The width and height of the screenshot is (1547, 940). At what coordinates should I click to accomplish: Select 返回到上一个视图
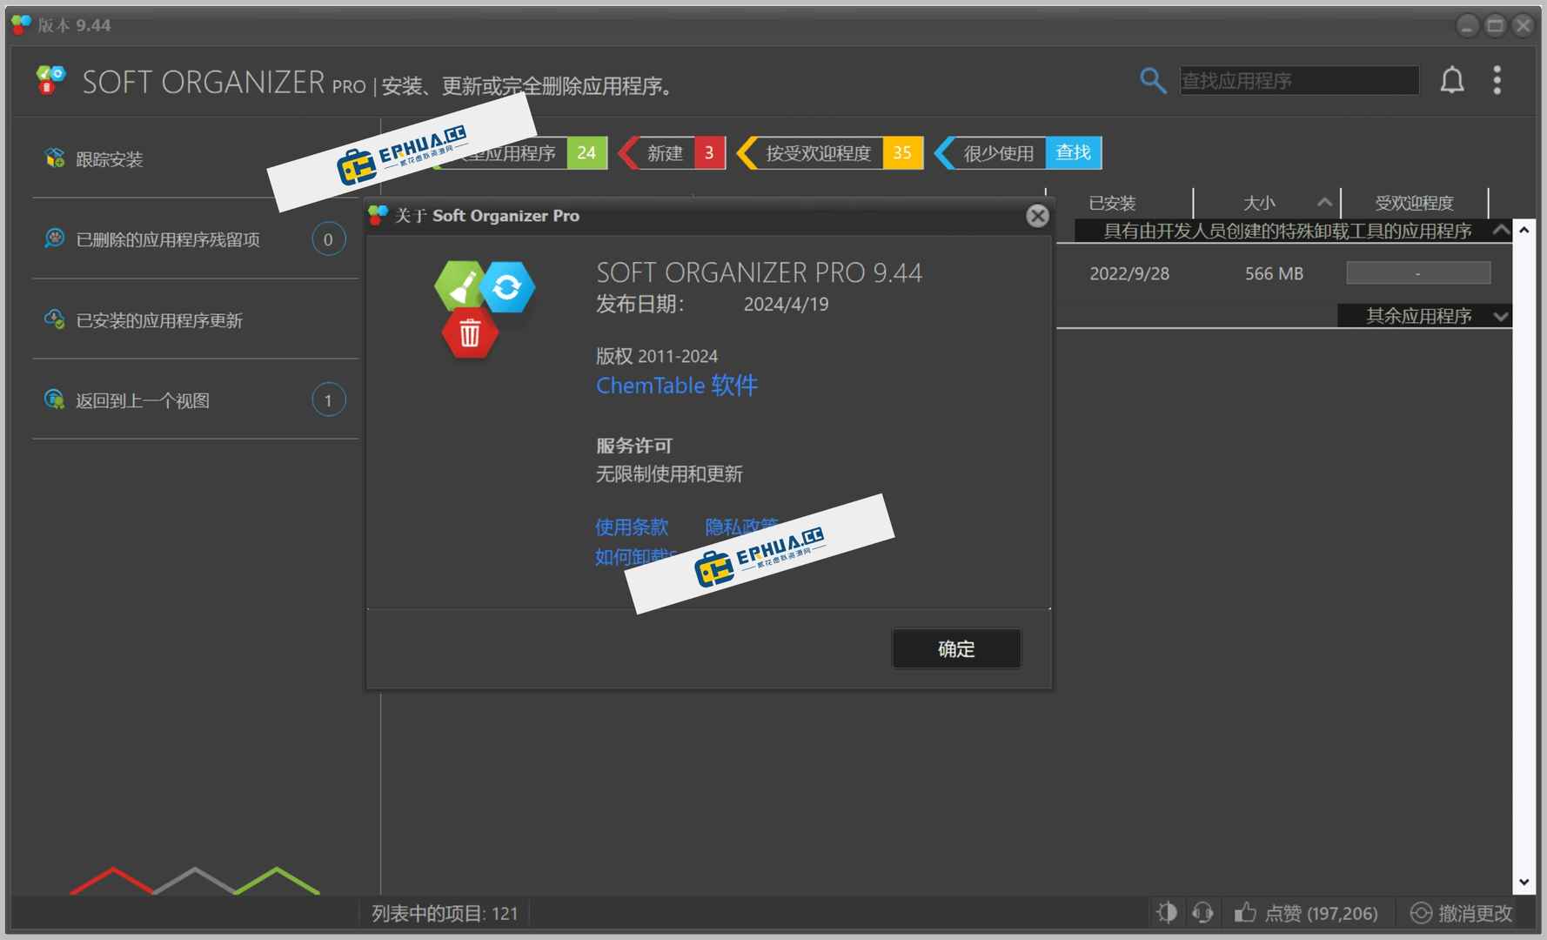click(x=143, y=400)
